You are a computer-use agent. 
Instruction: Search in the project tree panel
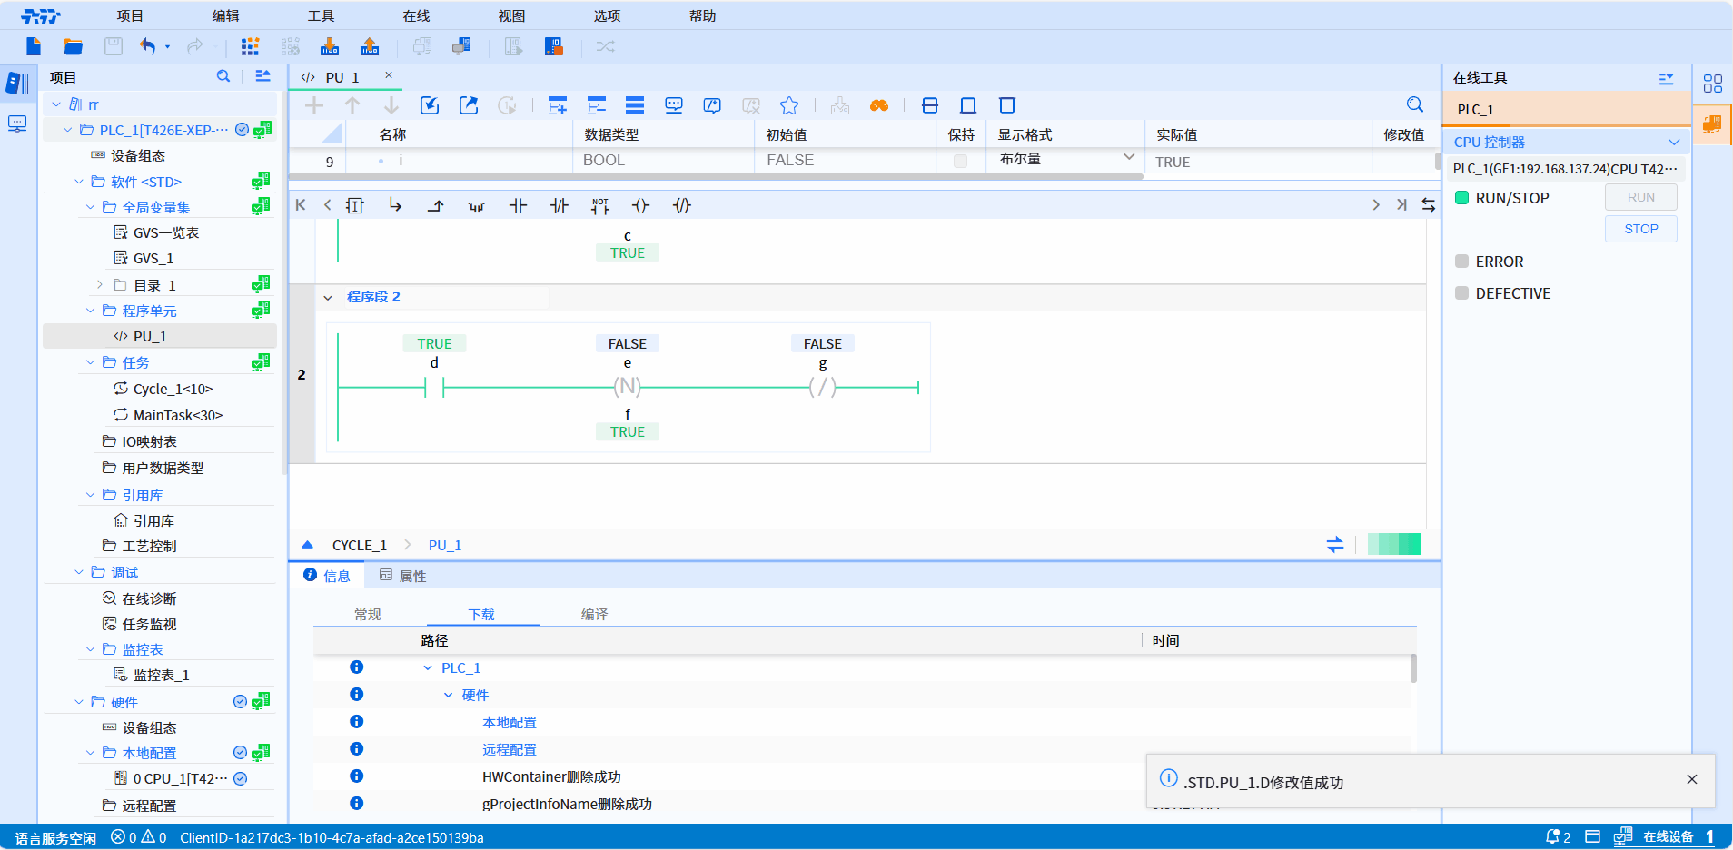coord(223,77)
